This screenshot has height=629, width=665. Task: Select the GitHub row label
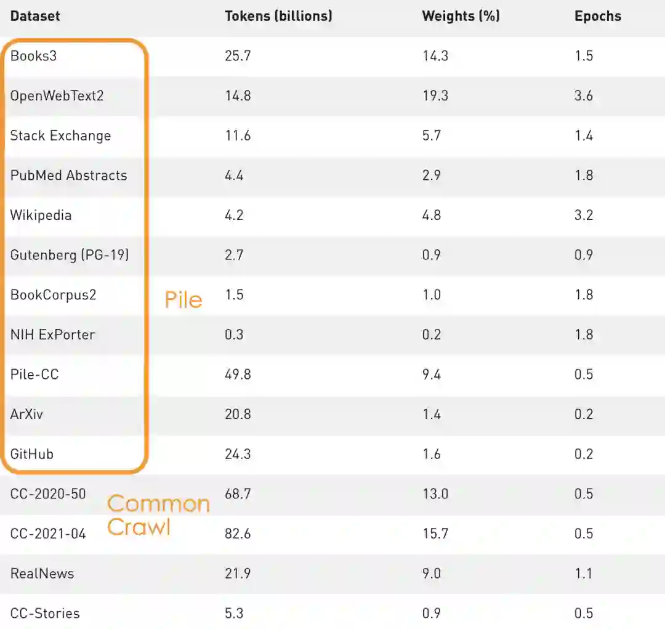coord(32,455)
